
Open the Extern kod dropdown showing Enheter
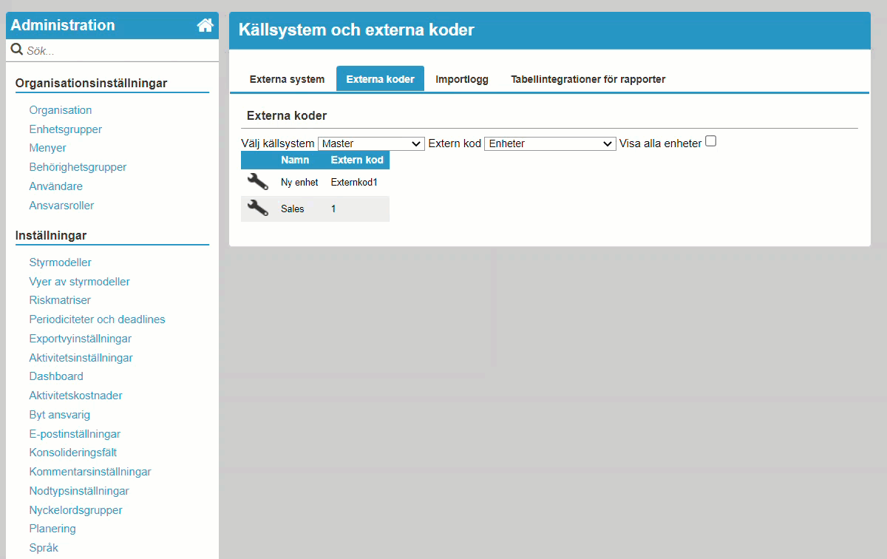click(x=550, y=143)
